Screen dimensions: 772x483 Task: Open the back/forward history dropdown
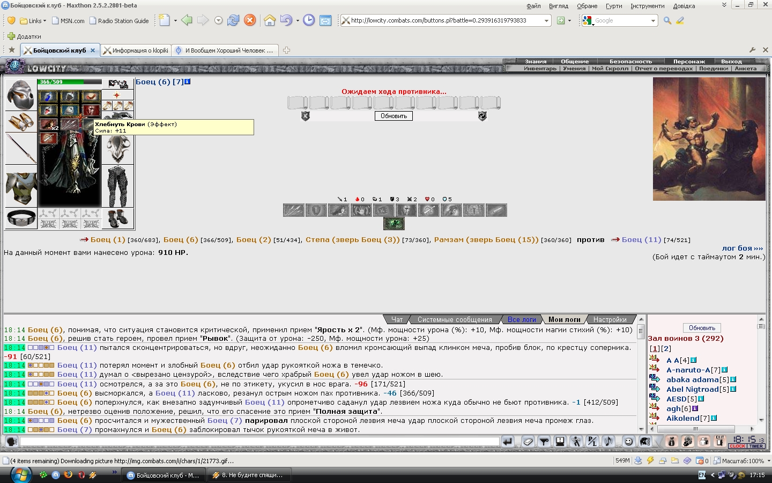pyautogui.click(x=218, y=20)
